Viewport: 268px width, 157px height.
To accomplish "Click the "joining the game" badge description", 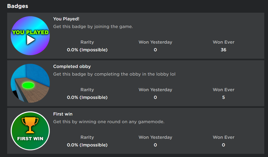I will point(93,27).
